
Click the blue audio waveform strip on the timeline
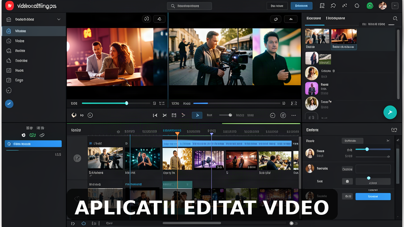tap(227, 143)
